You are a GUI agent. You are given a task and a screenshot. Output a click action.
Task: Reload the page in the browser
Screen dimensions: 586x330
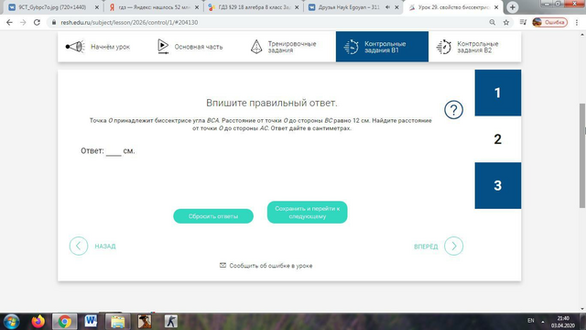coord(37,22)
